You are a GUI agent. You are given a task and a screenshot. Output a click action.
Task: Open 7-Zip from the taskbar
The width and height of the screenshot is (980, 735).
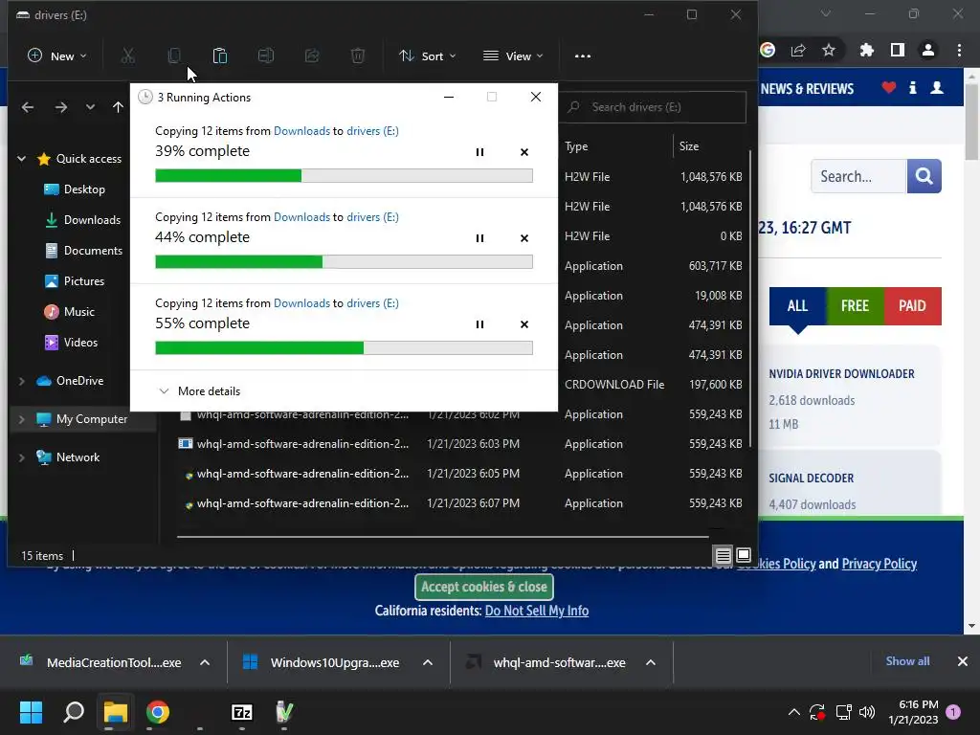coord(242,712)
